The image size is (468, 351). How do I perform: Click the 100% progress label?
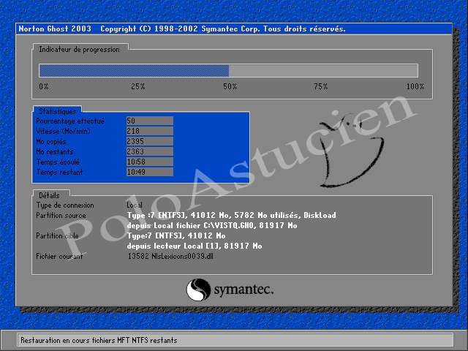point(415,86)
